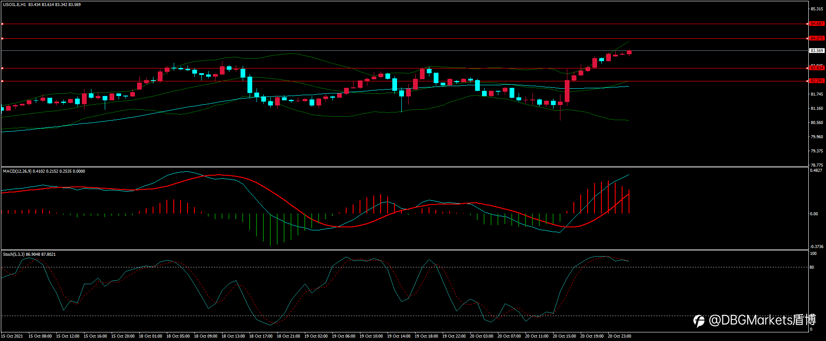
Task: Click the 81.160 price axis label
Action: coord(817,108)
